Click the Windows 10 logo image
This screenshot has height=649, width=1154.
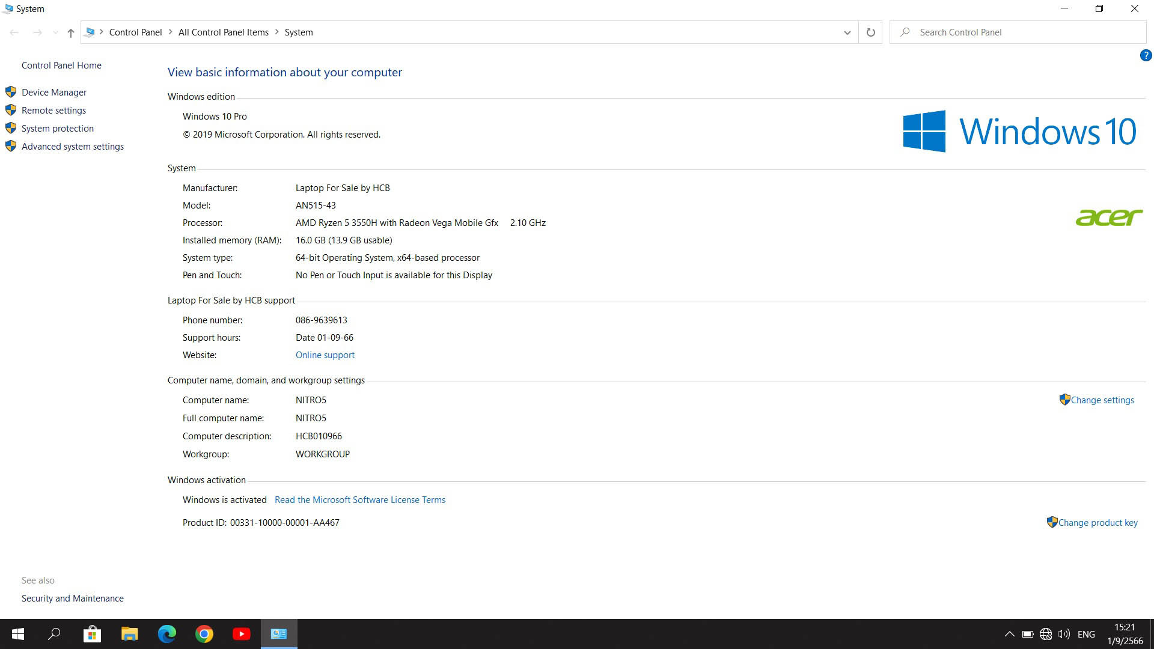coord(1019,131)
